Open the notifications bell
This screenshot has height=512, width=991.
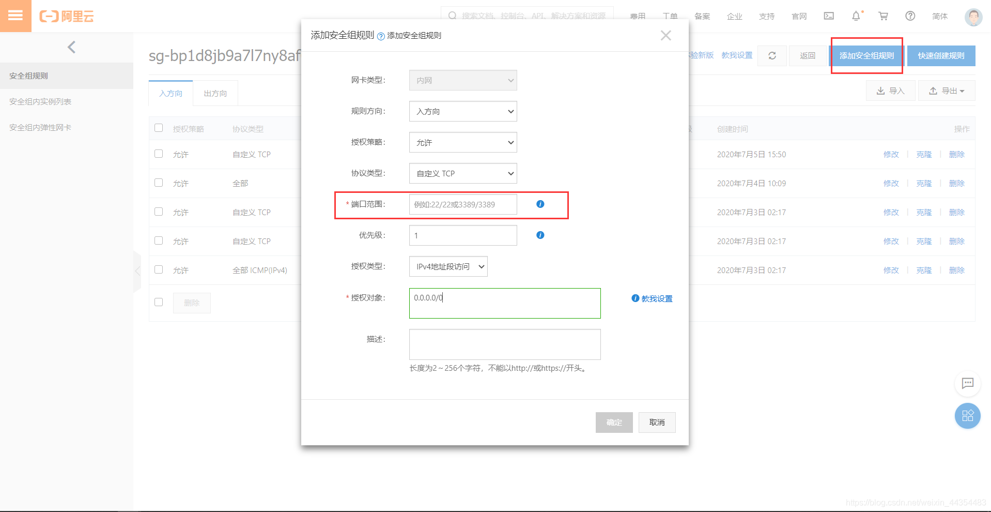pos(856,16)
